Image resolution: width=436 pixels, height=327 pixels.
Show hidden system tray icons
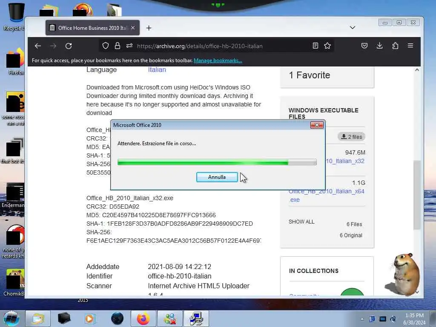pos(362,319)
